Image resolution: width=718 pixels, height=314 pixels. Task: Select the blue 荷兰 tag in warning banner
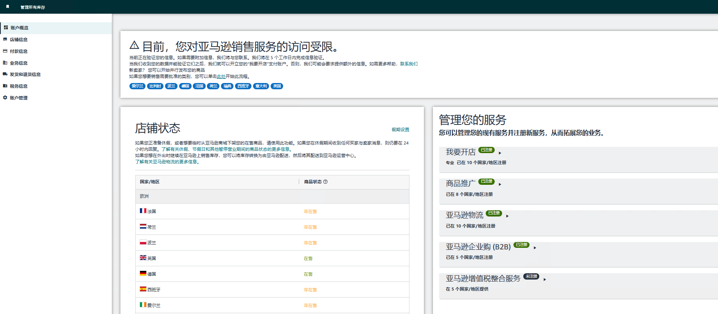(213, 86)
